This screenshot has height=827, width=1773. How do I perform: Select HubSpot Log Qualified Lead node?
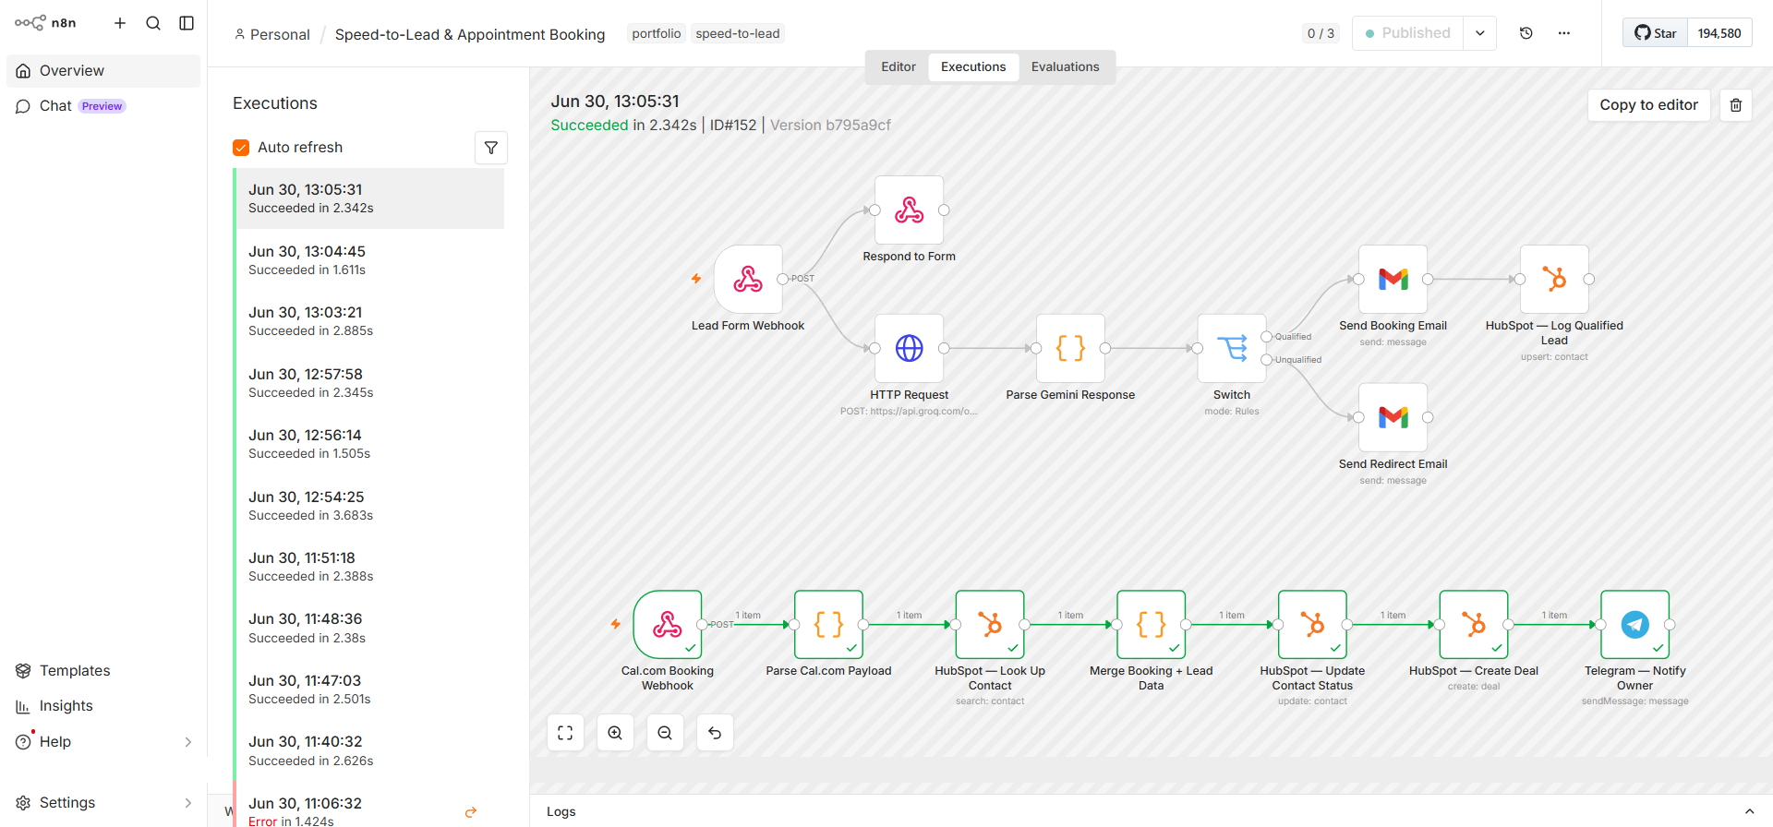point(1554,279)
